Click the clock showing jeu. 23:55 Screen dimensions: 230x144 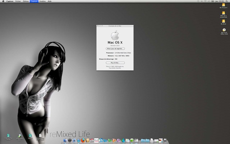click(x=220, y=1)
